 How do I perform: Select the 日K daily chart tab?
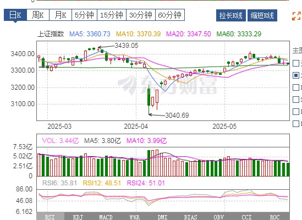pos(15,15)
